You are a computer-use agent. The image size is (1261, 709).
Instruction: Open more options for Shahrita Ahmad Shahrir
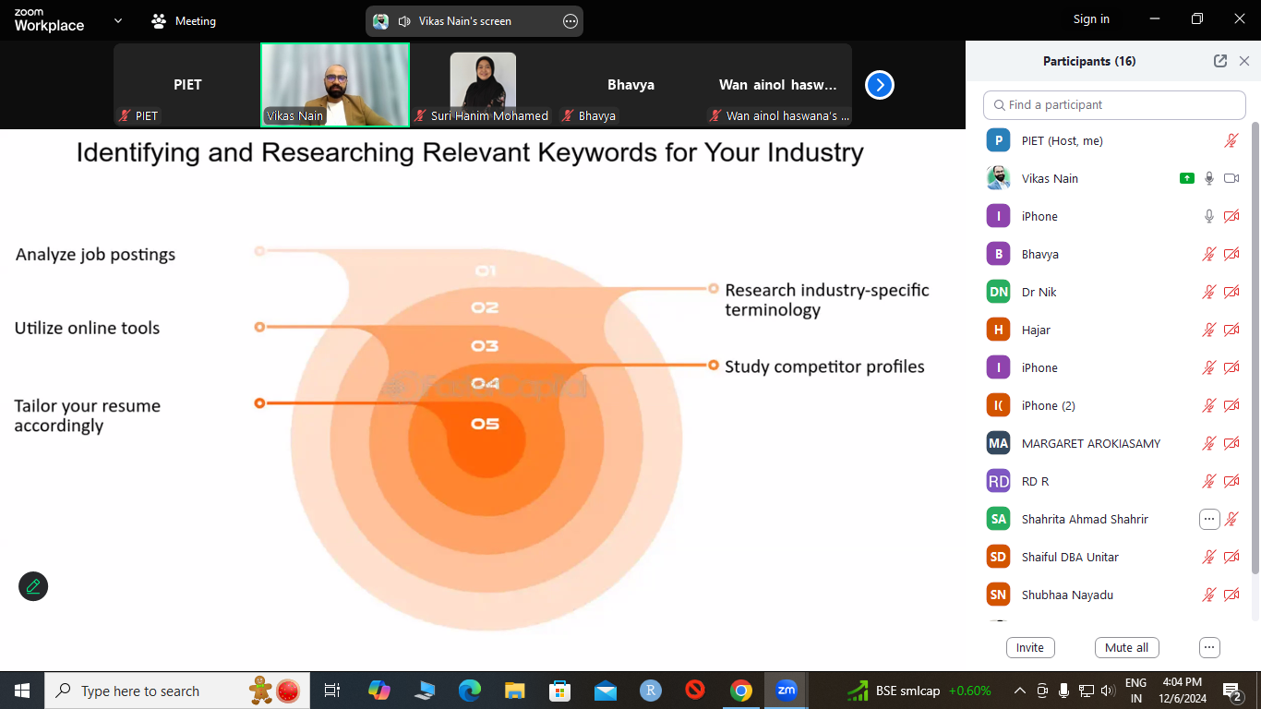[1209, 519]
